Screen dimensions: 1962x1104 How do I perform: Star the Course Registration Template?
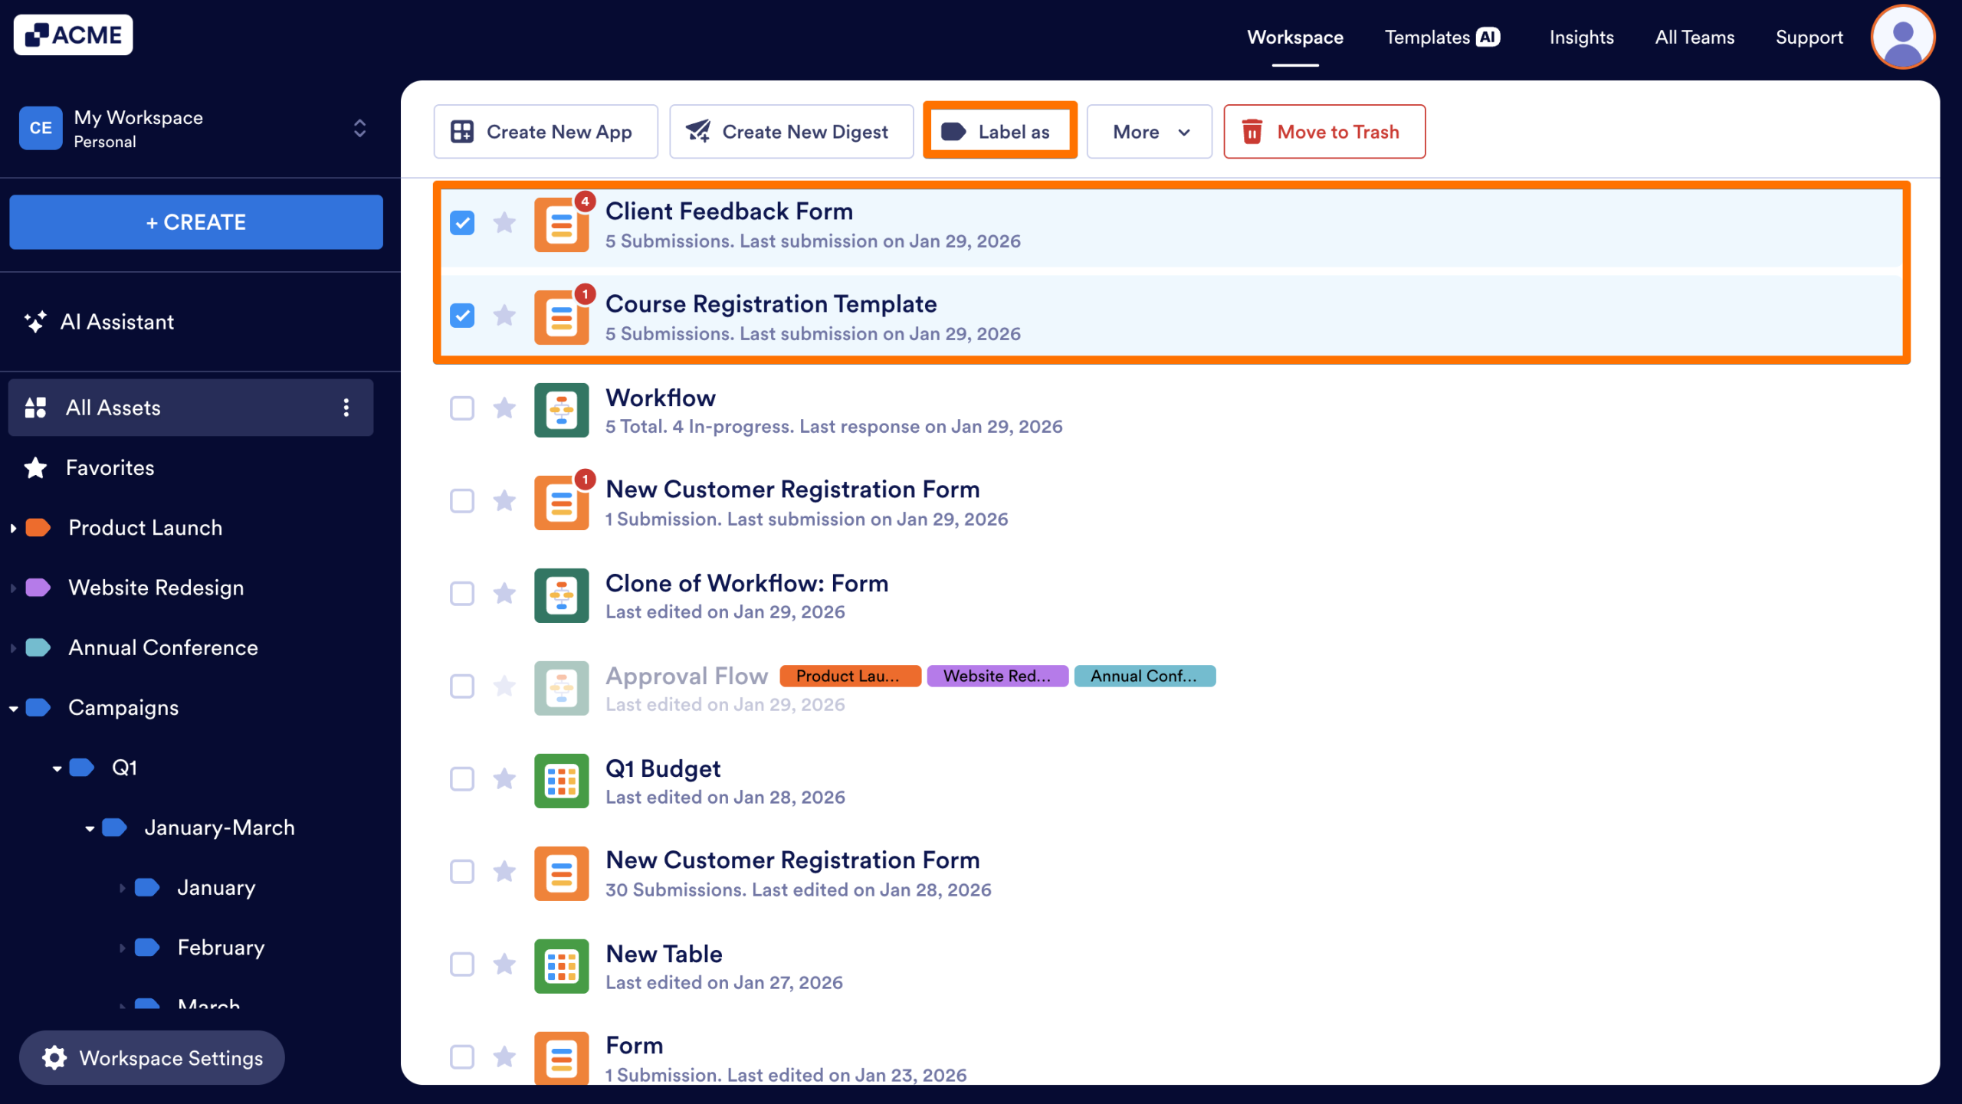[504, 316]
